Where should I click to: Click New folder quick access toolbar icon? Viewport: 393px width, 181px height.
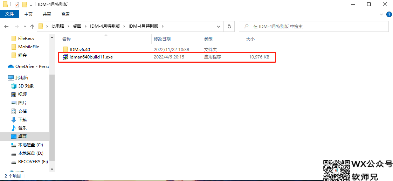pyautogui.click(x=24, y=5)
